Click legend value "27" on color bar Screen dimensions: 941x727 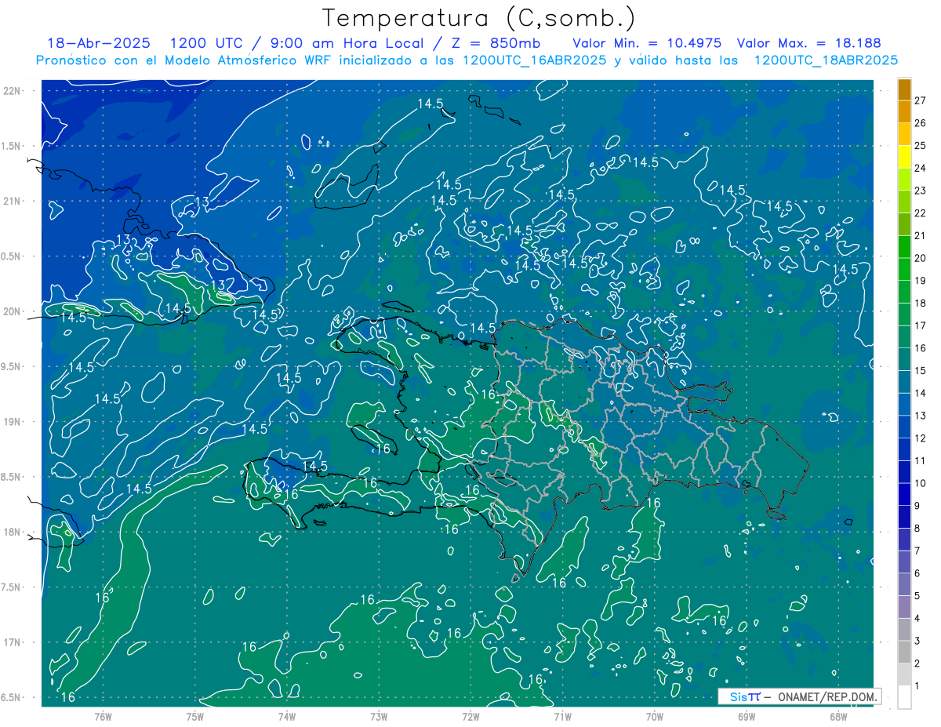click(x=921, y=100)
